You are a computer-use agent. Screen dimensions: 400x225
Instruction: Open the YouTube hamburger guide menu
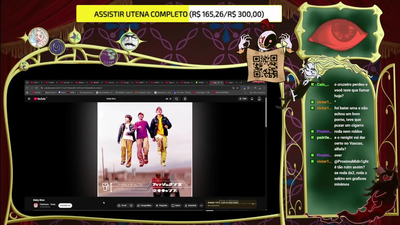[29, 99]
